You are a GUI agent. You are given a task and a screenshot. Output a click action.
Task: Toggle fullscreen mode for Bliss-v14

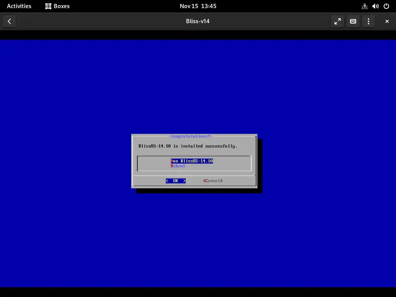337,21
